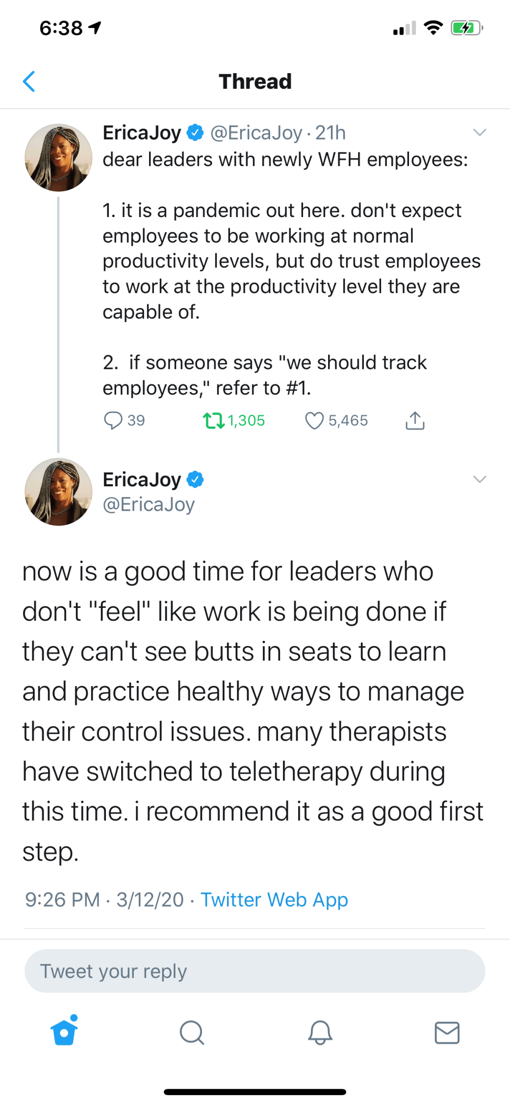
Task: Open the Messages envelope icon
Action: [x=447, y=1032]
